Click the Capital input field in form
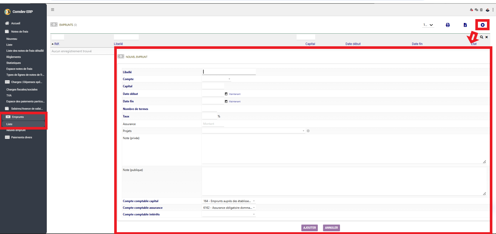Screen dimensions: 496x234 point(213,86)
